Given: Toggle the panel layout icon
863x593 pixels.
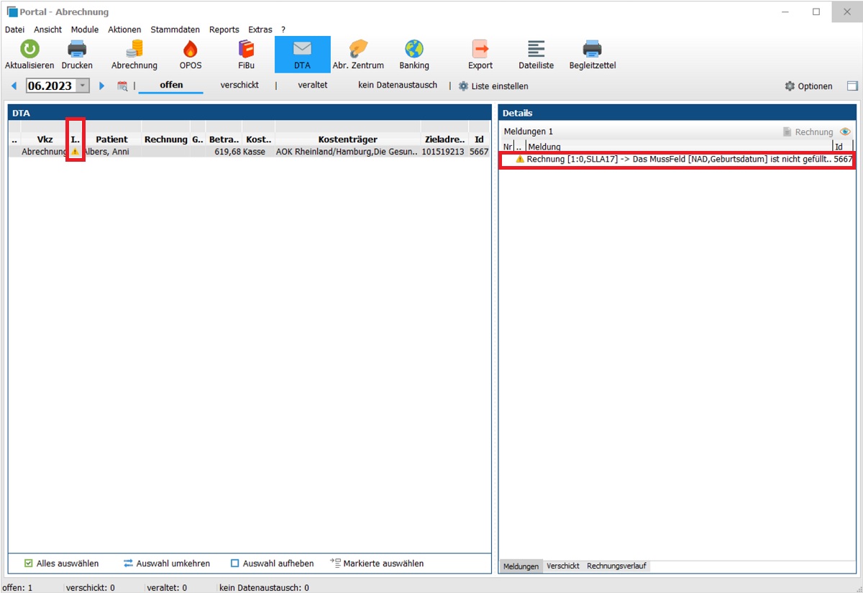Looking at the screenshot, I should click(852, 86).
